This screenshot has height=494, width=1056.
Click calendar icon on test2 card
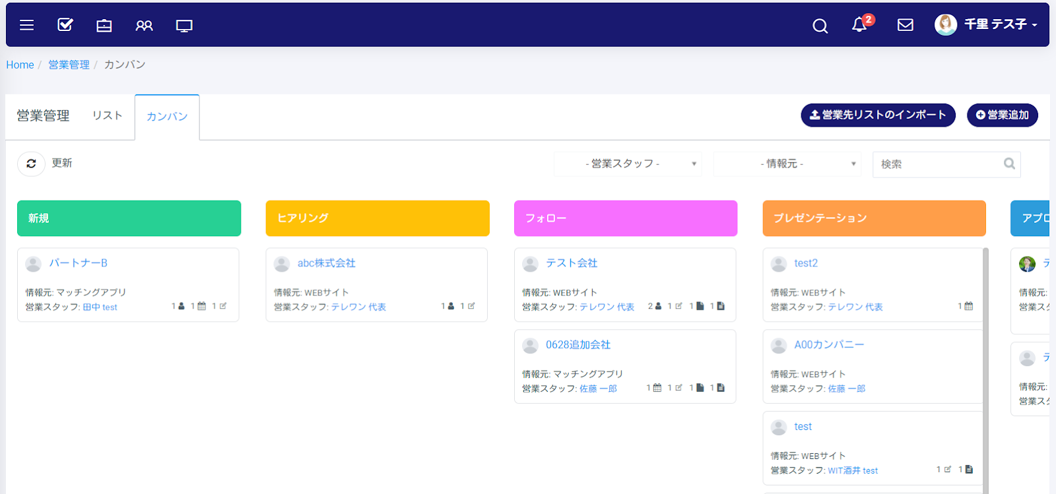[x=969, y=306]
